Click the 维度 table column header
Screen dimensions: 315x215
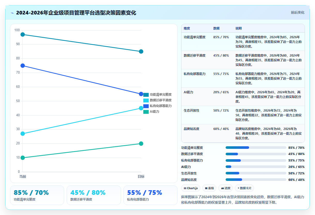187,28
